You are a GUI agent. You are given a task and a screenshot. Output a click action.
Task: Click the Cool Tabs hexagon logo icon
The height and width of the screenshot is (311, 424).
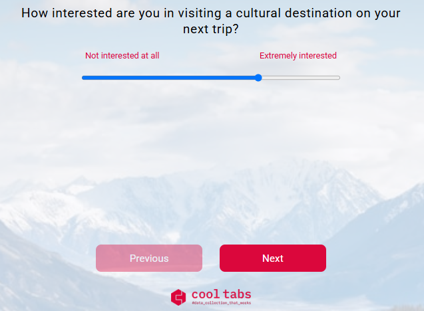[178, 297]
